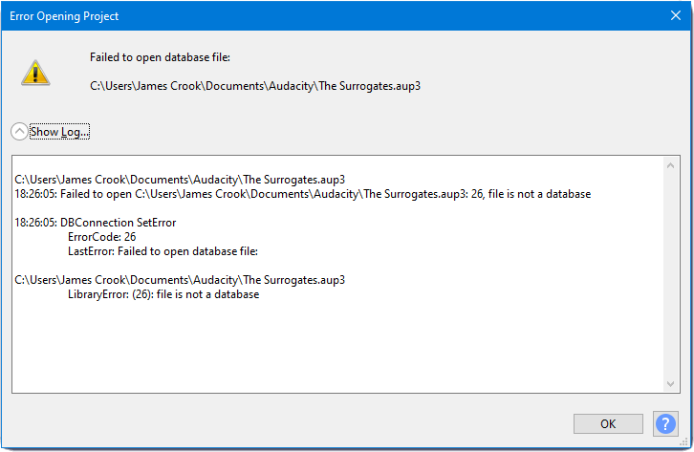The image size is (694, 452).
Task: Click the yellow warning triangle icon
Action: point(35,73)
